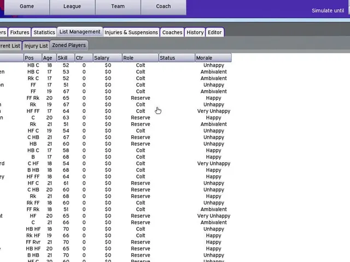Sort by the Age column header
This screenshot has width=350, height=262.
tap(49, 58)
